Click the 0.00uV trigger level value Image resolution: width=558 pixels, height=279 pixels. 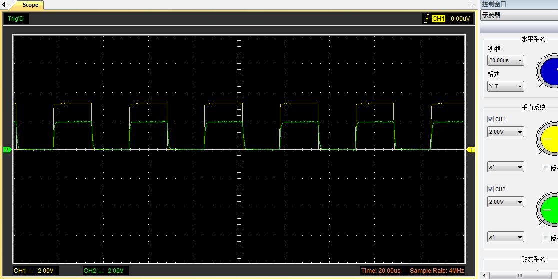click(x=460, y=19)
